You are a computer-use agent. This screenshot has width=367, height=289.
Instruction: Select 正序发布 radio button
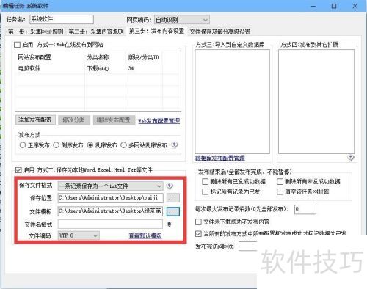(23, 145)
